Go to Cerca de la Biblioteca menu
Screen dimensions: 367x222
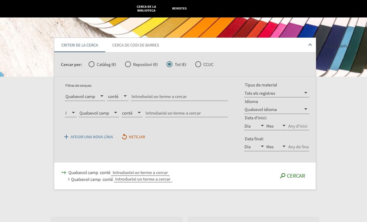tap(146, 9)
